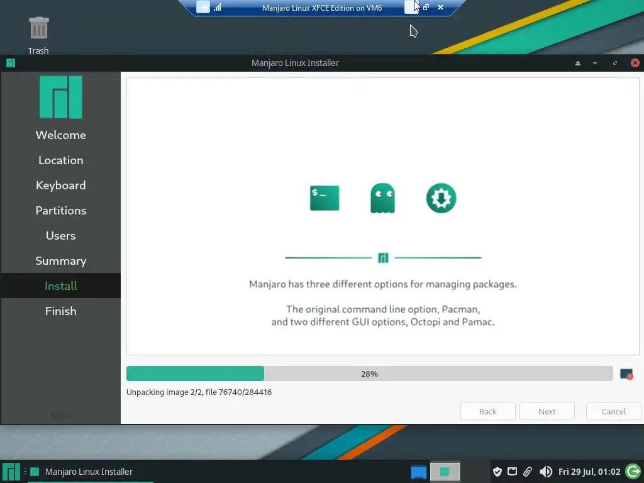The width and height of the screenshot is (644, 483).
Task: Click the Pacman ghost icon
Action: pyautogui.click(x=382, y=198)
